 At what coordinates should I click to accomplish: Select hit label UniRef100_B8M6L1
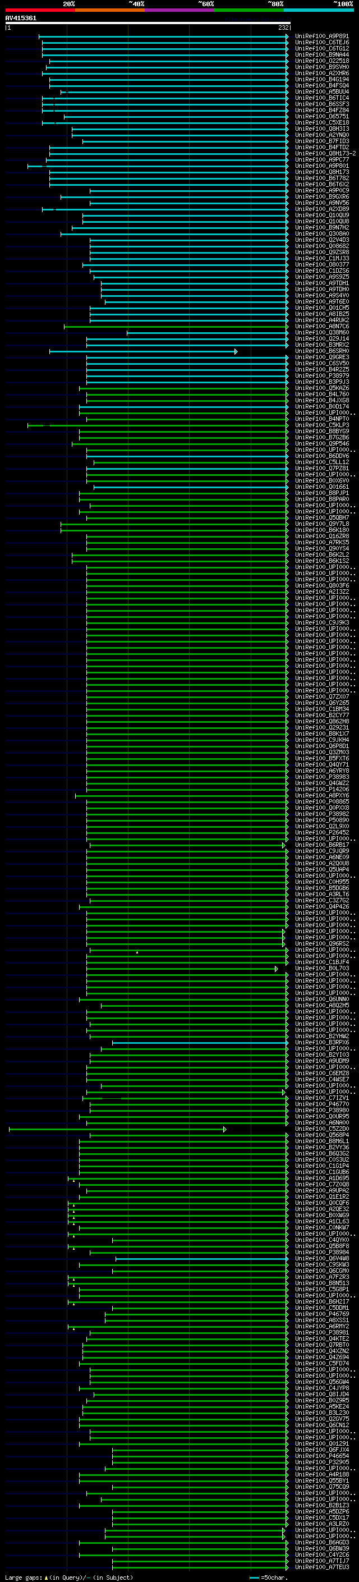click(x=321, y=1141)
